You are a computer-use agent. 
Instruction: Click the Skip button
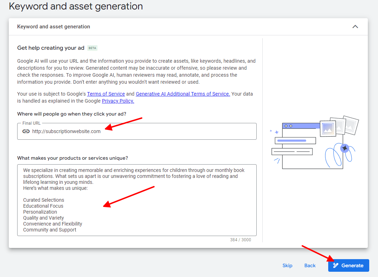287,265
